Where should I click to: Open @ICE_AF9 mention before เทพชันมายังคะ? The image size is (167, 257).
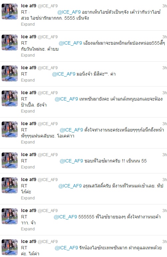coord(66,99)
